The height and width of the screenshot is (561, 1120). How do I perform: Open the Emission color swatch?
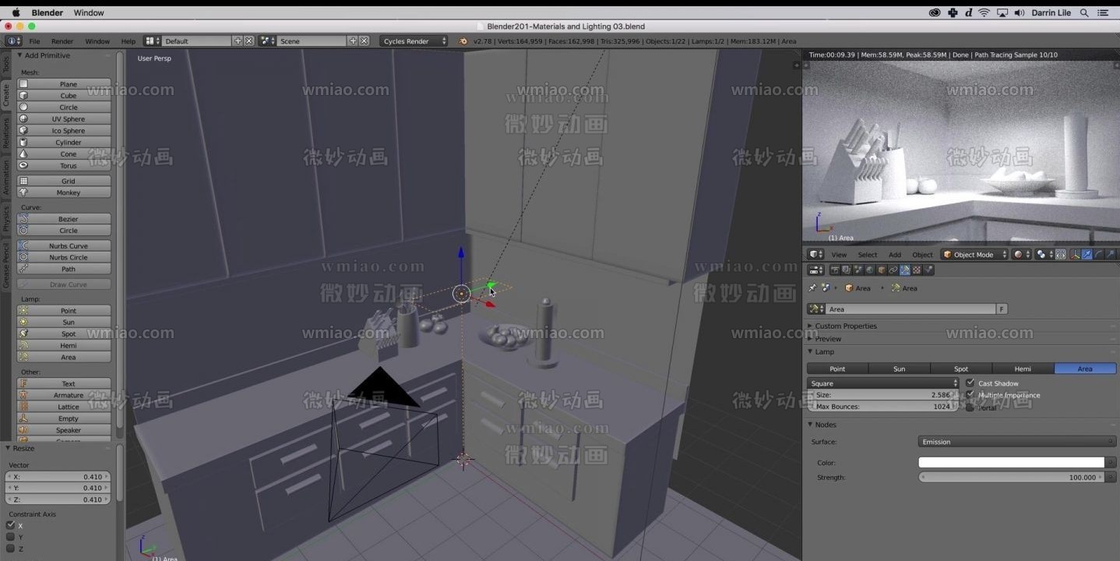tap(1010, 462)
